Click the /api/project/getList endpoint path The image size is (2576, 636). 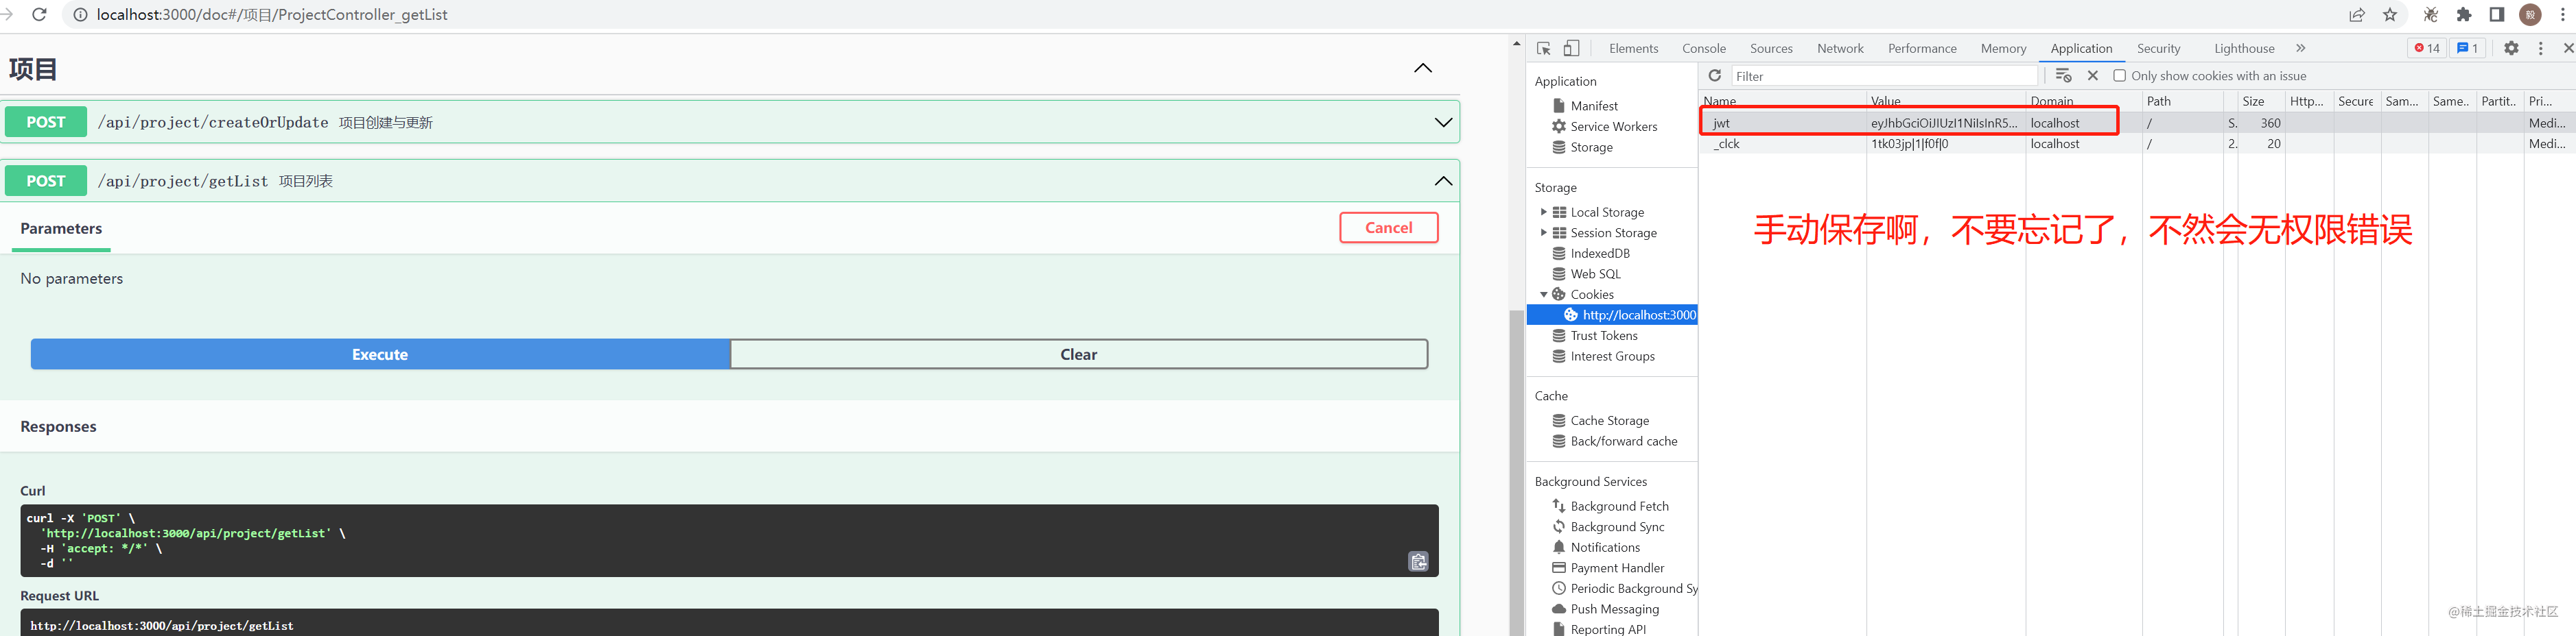183,181
